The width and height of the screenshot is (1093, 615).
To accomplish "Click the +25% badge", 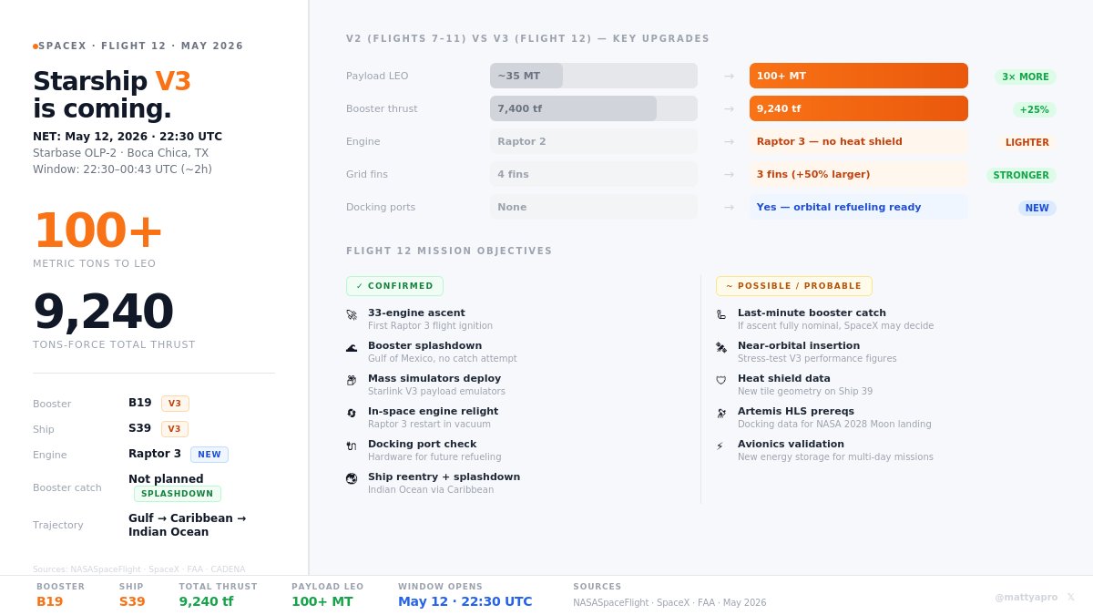I will coord(1035,109).
